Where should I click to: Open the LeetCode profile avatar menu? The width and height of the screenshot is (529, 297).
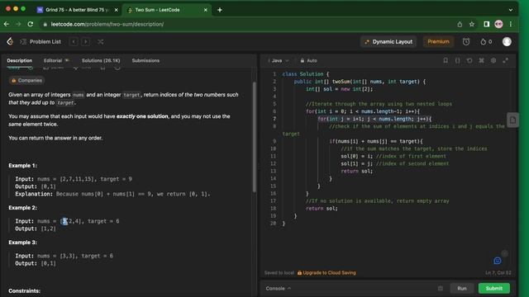tap(507, 41)
